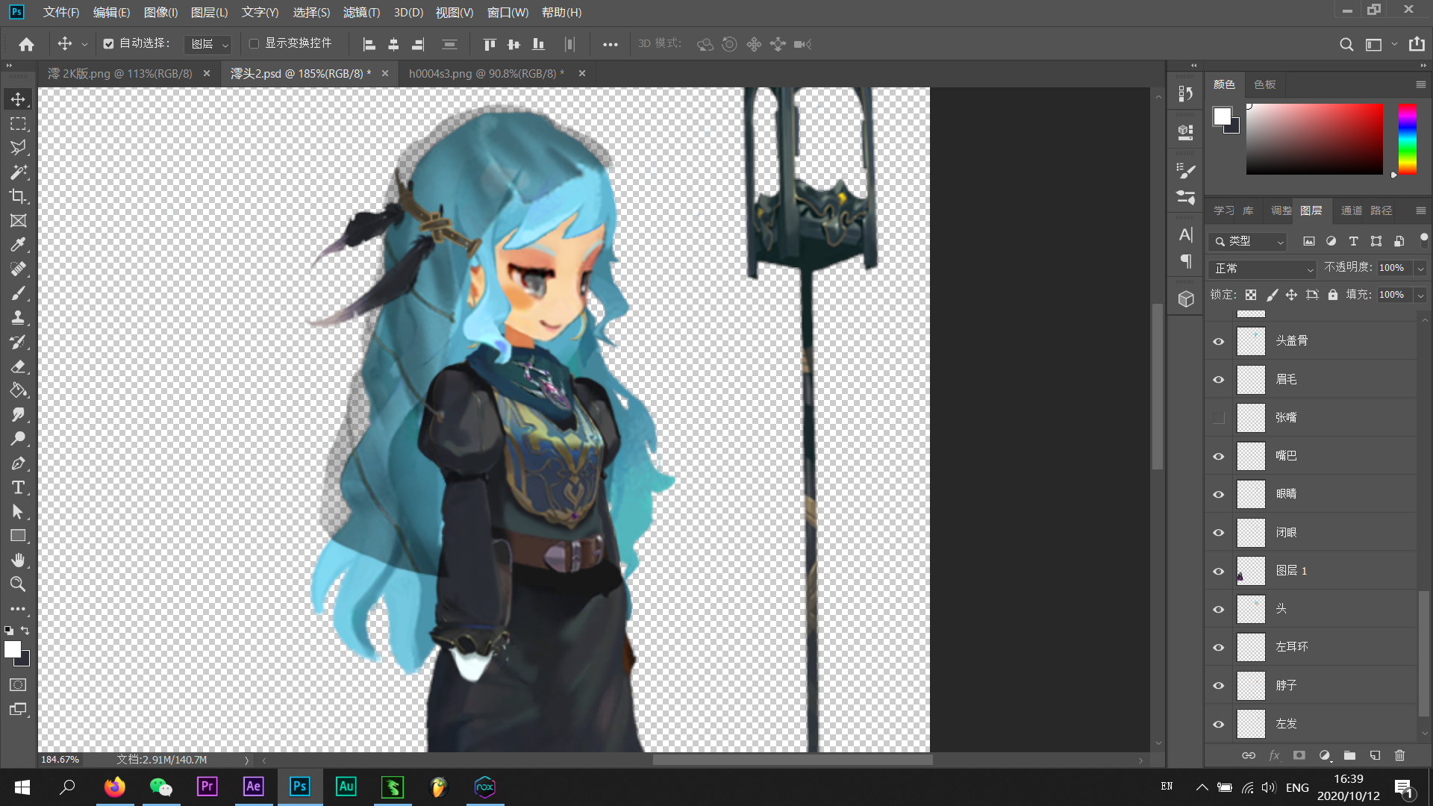Click the Home icon in options bar
Image resolution: width=1433 pixels, height=806 pixels.
point(26,44)
